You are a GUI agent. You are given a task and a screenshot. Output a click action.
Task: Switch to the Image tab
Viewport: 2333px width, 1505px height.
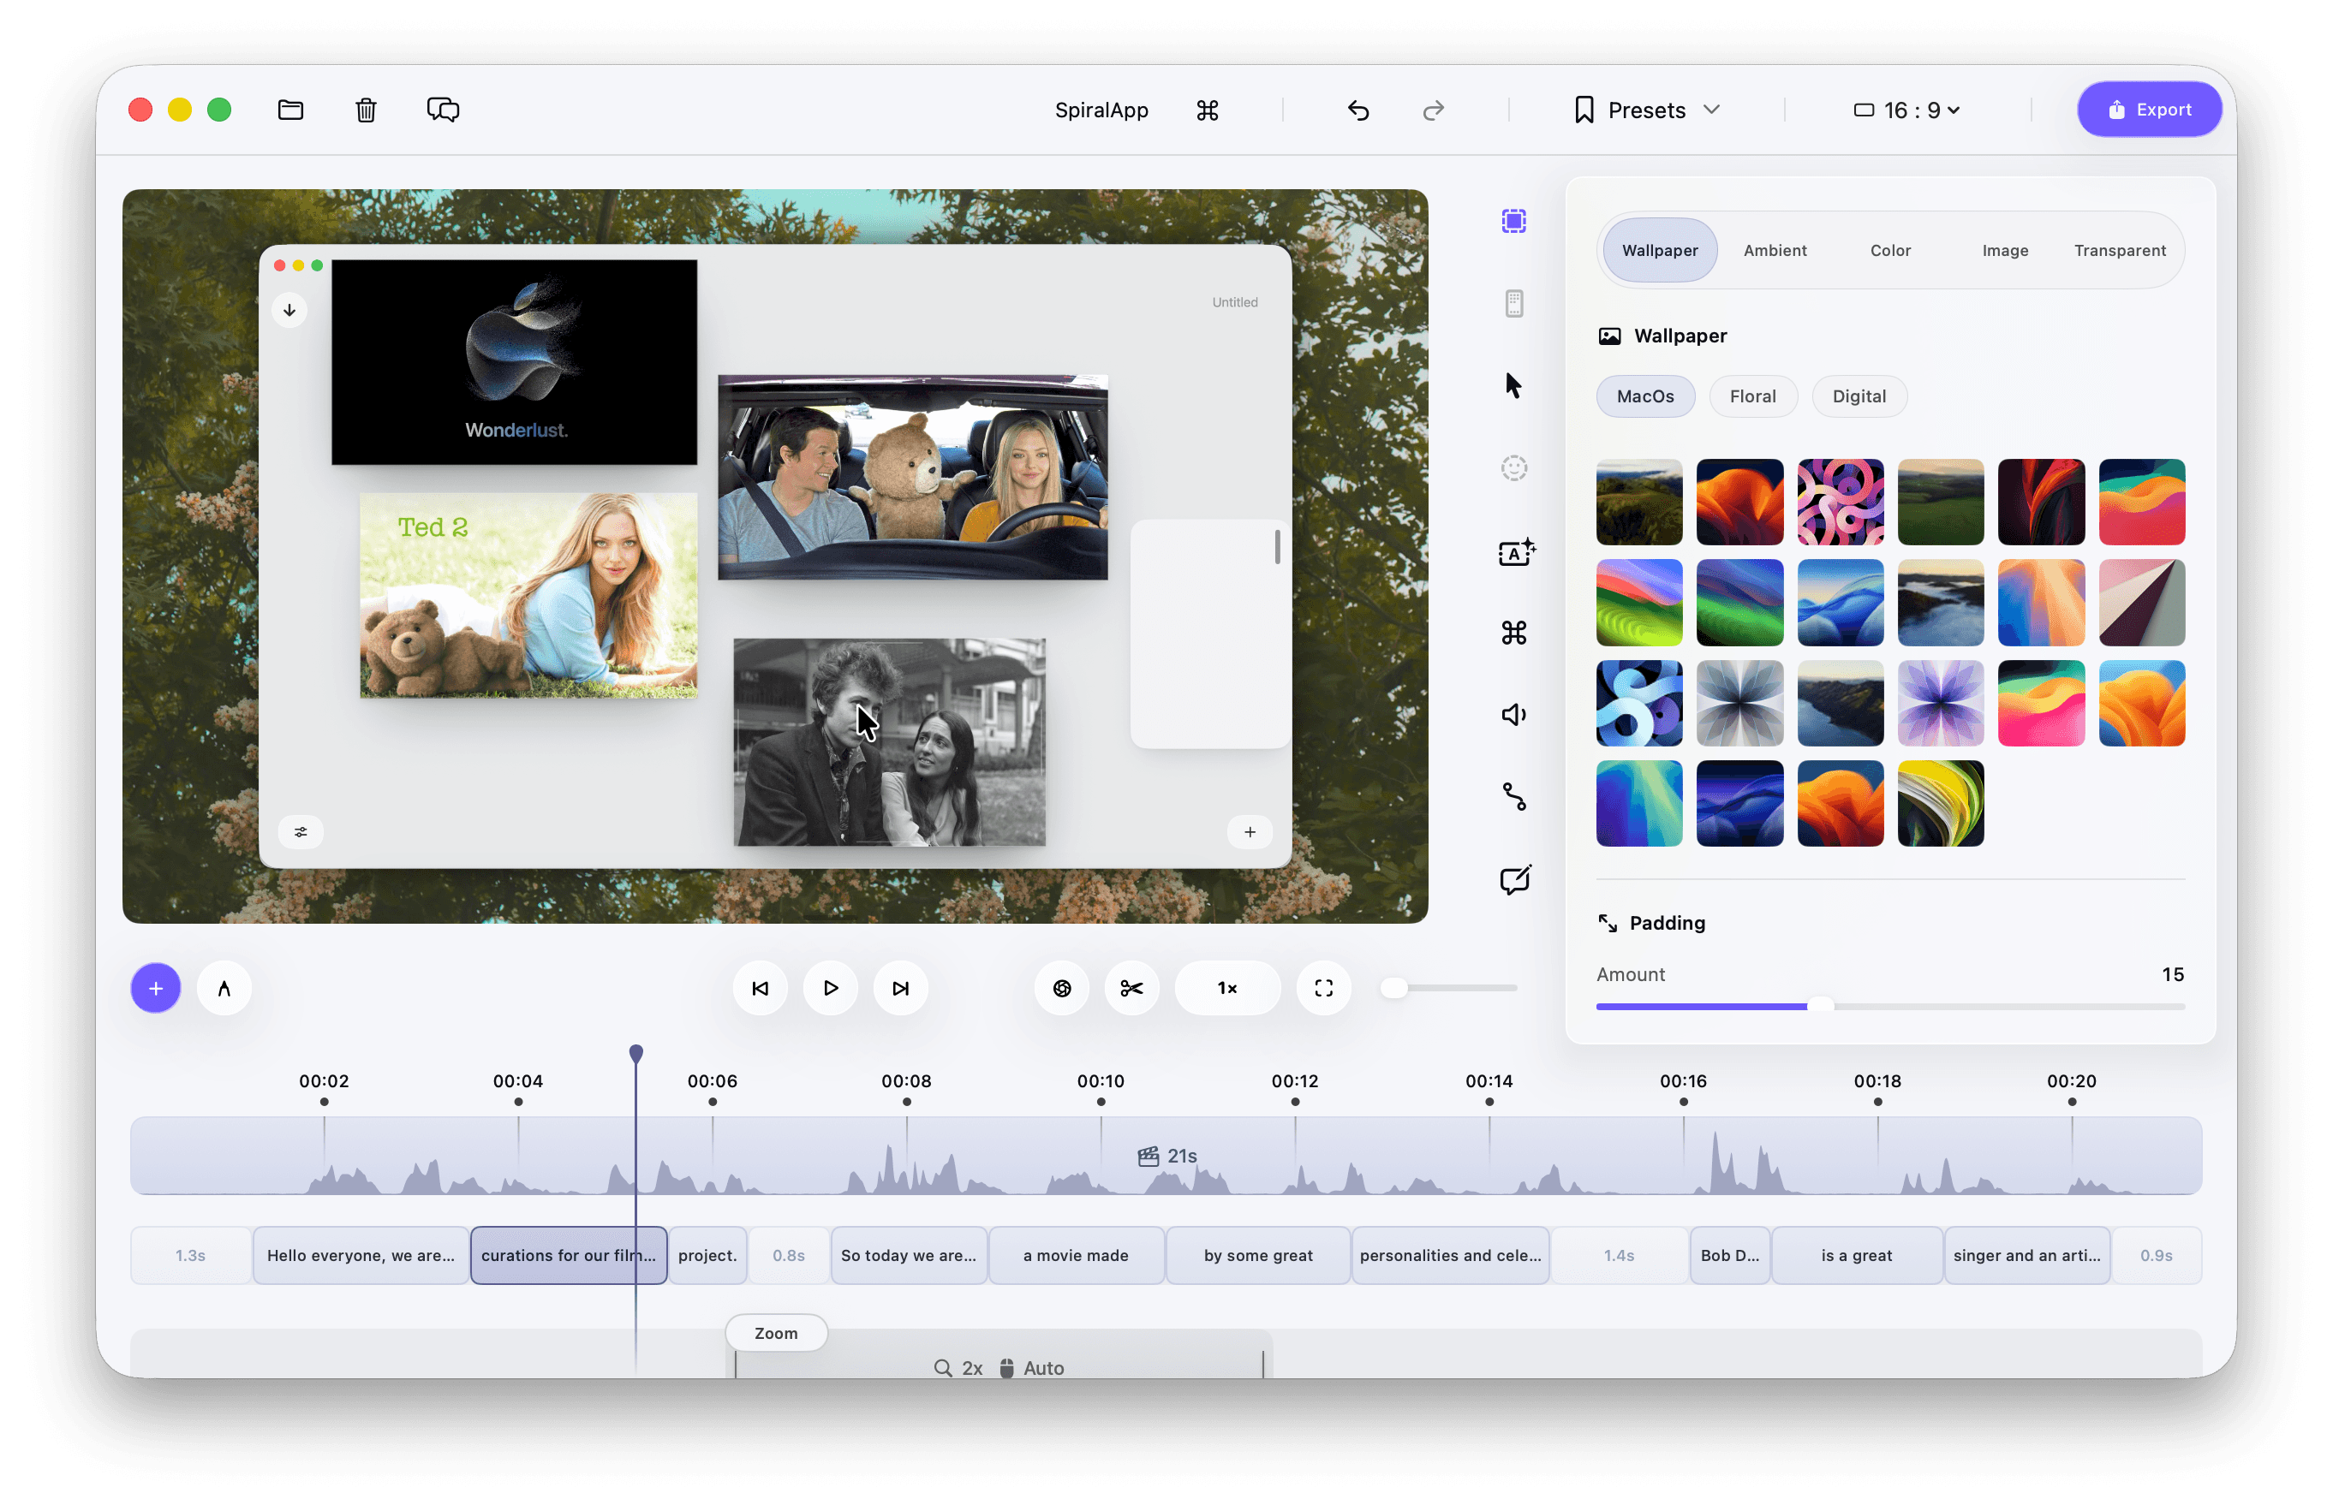coord(2004,250)
